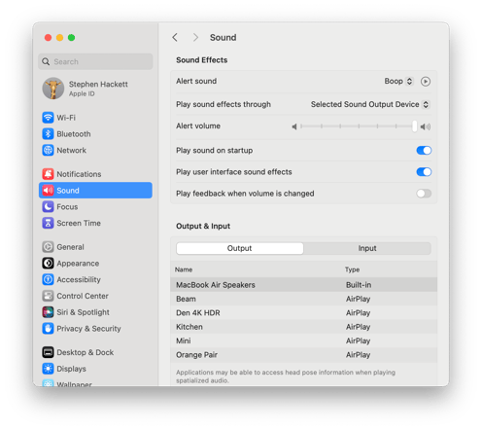Open Selected Sound Output Device dropdown

pos(370,104)
